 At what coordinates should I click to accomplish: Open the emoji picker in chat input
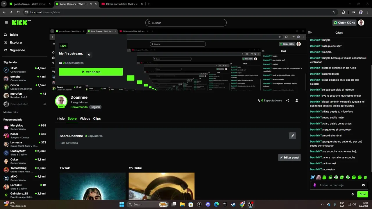click(x=363, y=185)
